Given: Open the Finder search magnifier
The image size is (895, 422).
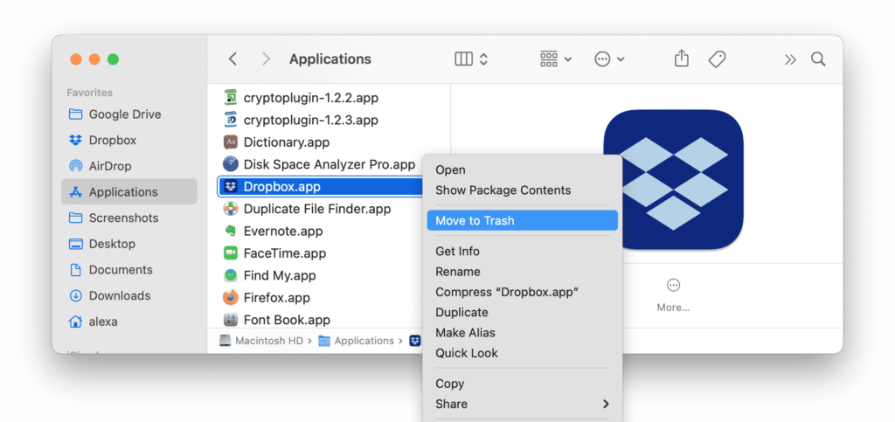Looking at the screenshot, I should (x=818, y=59).
